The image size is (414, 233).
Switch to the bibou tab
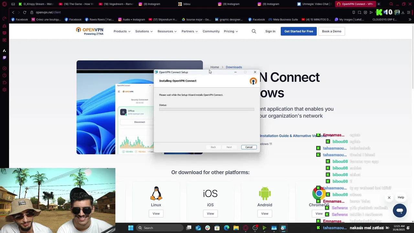coord(196,4)
